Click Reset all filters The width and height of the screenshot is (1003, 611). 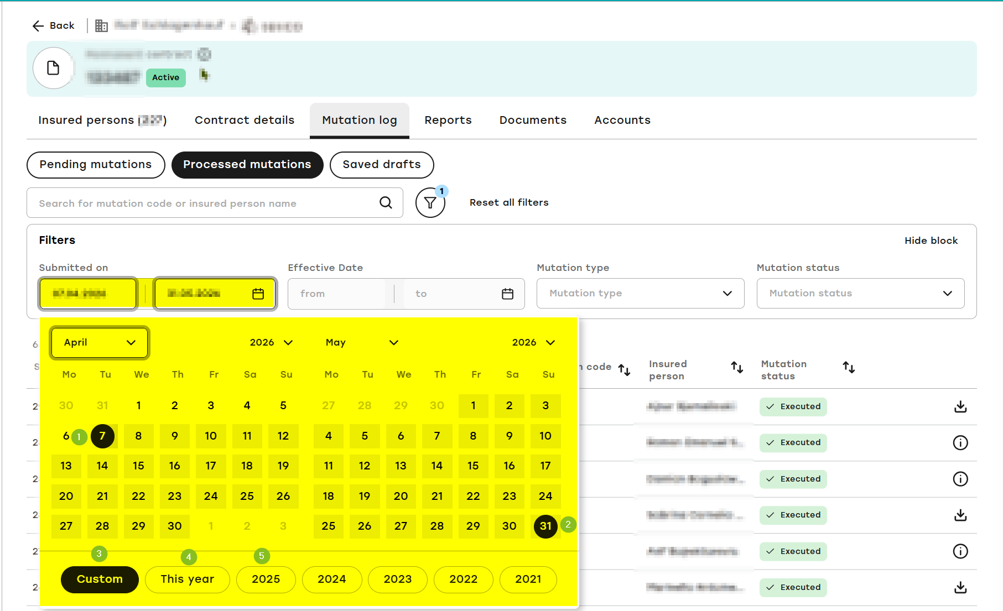coord(509,203)
